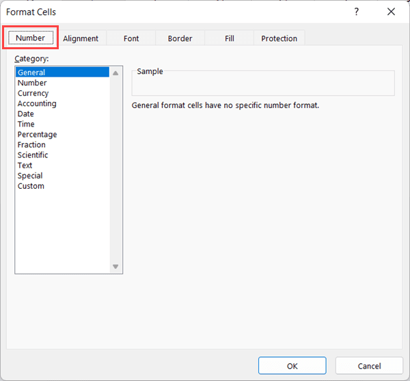Click category list scroll down arrow

(115, 267)
